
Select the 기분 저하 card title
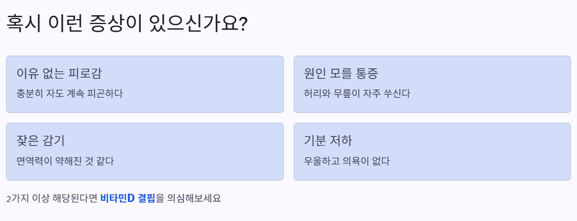pos(328,140)
